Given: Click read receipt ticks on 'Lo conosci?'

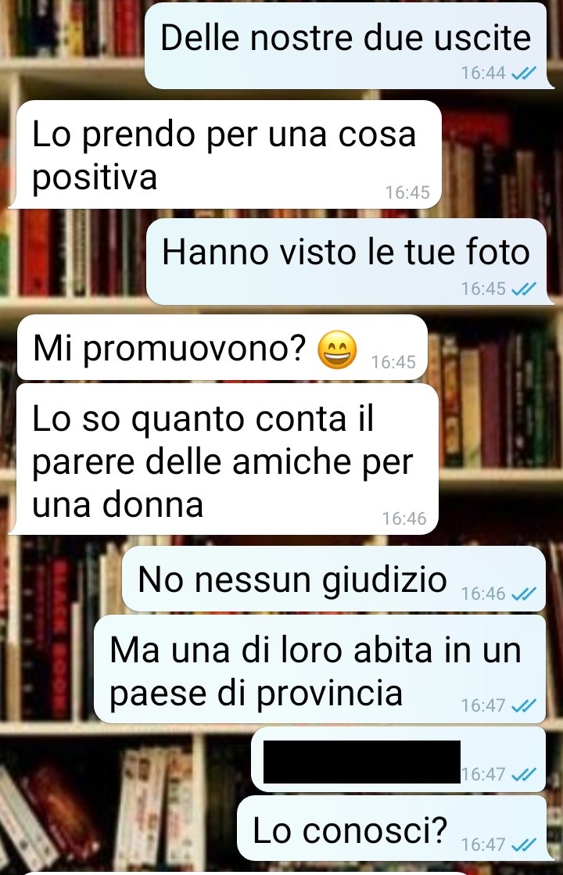Looking at the screenshot, I should (x=524, y=845).
